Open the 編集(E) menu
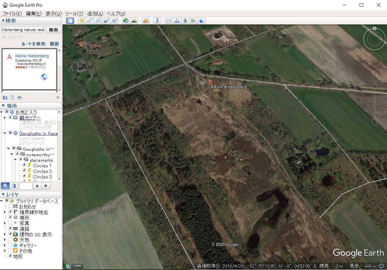Viewport: 387px width, 270px height. (x=34, y=14)
